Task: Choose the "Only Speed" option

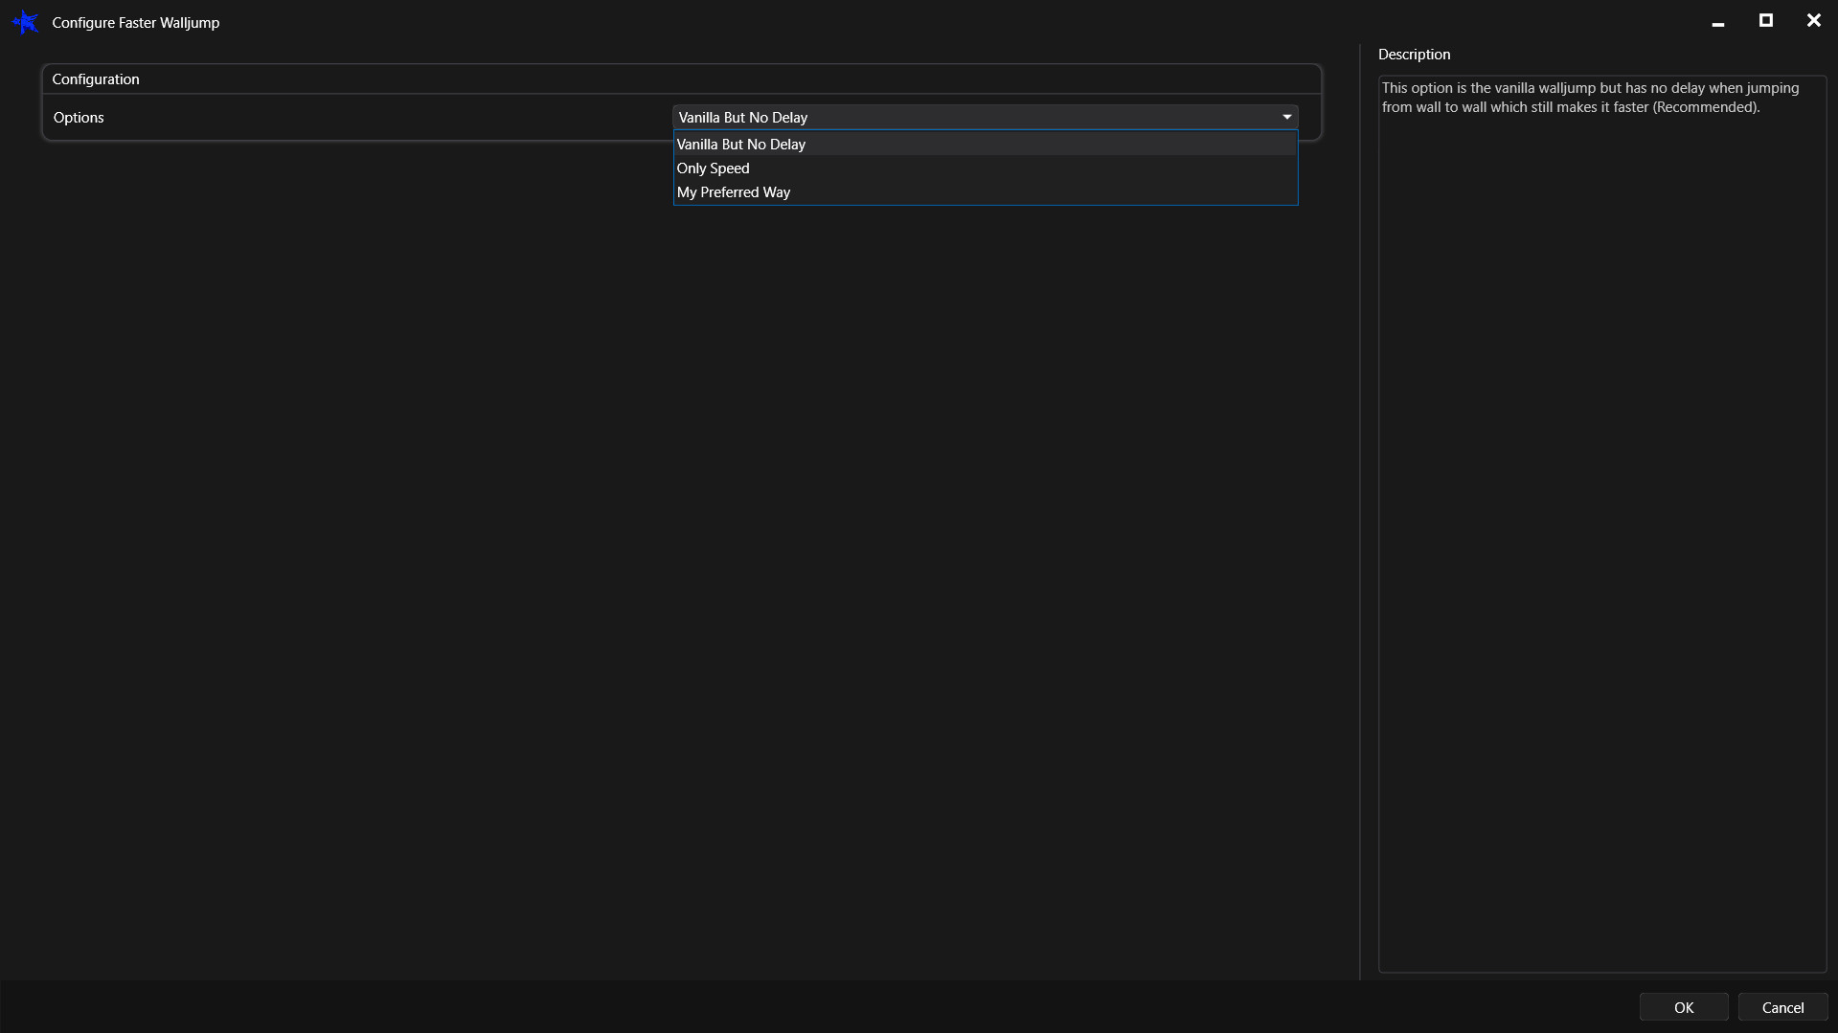Action: pos(713,168)
